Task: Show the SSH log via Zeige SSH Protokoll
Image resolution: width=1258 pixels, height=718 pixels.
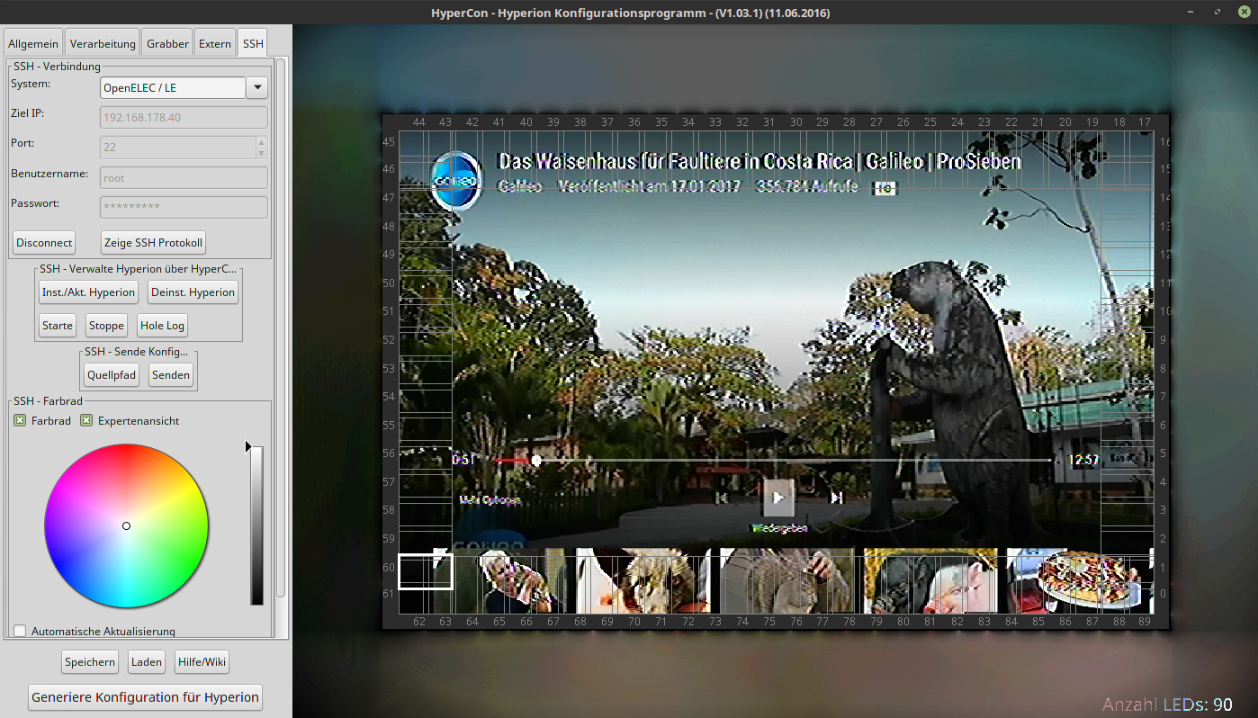Action: coord(154,242)
